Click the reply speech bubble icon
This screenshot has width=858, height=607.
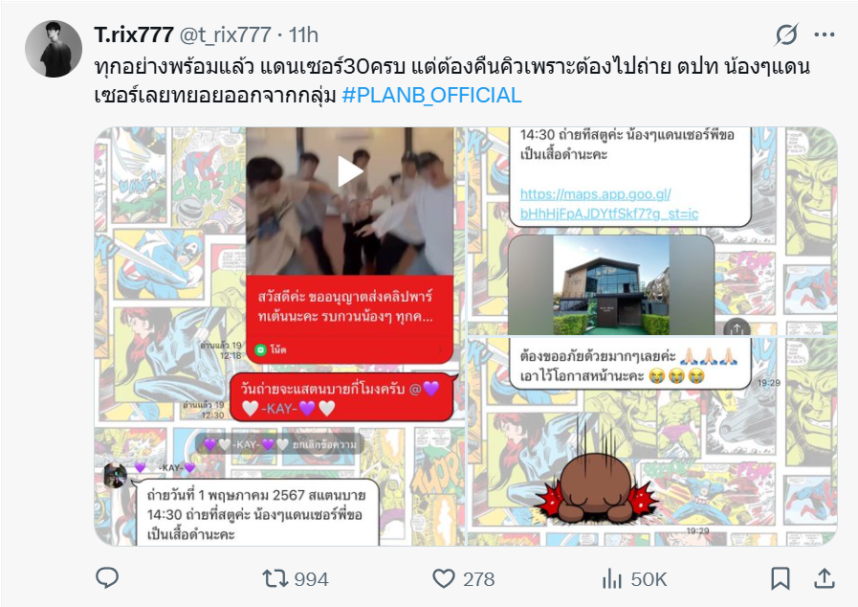point(107,578)
